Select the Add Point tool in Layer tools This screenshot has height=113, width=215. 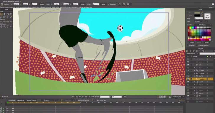4,14
